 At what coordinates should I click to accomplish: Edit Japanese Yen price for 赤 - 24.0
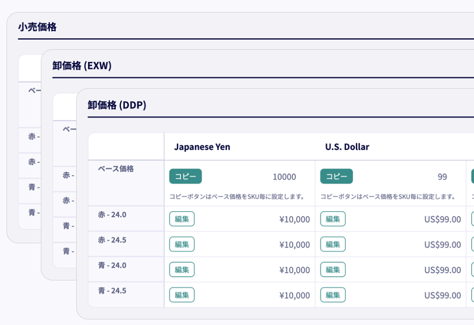pyautogui.click(x=182, y=219)
